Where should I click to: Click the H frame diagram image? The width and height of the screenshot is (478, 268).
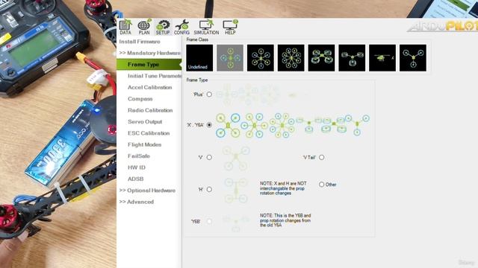click(x=236, y=191)
